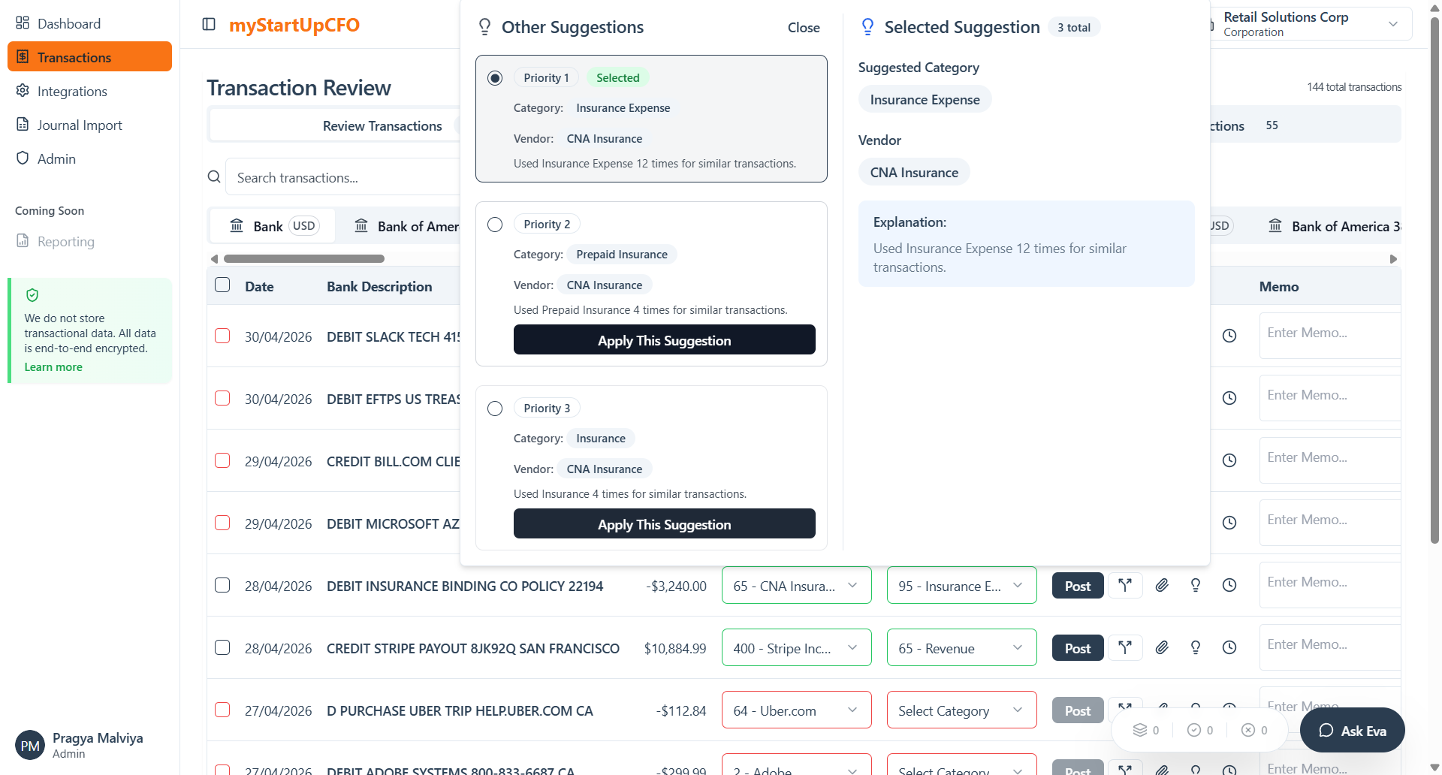The image size is (1442, 775).
Task: Select the Priority 2 suggestion radio button
Action: 495,225
